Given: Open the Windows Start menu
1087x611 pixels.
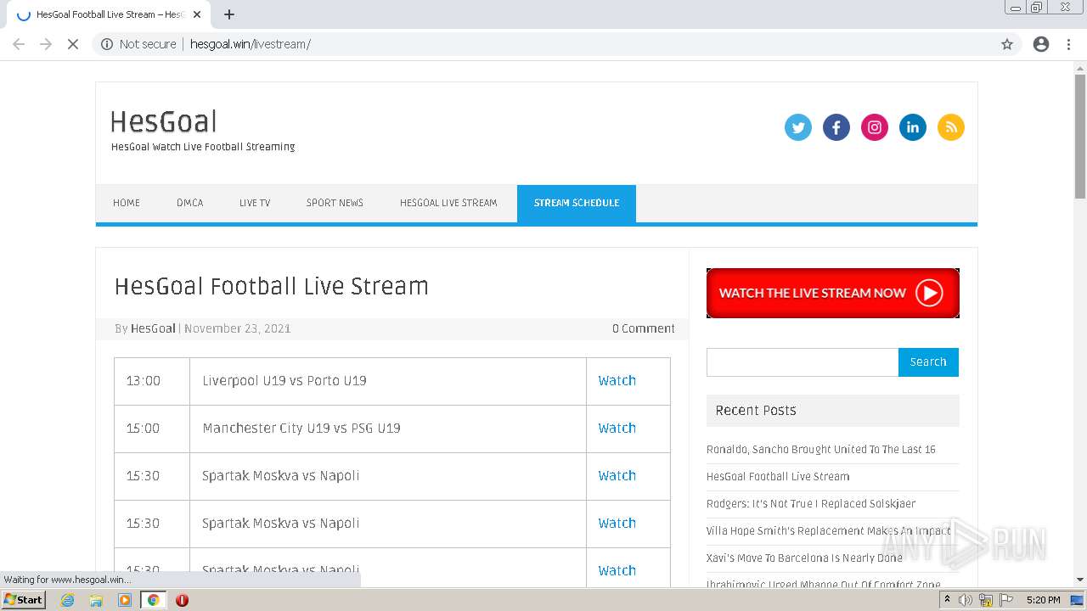Looking at the screenshot, I should (x=23, y=599).
